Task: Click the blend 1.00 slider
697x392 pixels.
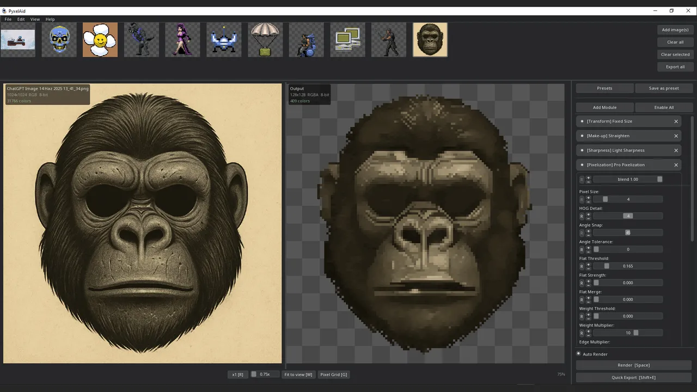Action: tap(628, 179)
